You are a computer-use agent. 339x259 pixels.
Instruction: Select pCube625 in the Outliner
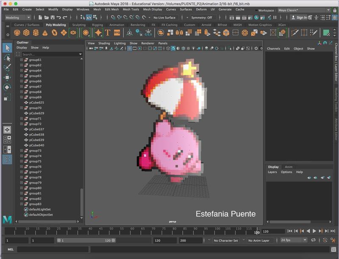(36, 102)
